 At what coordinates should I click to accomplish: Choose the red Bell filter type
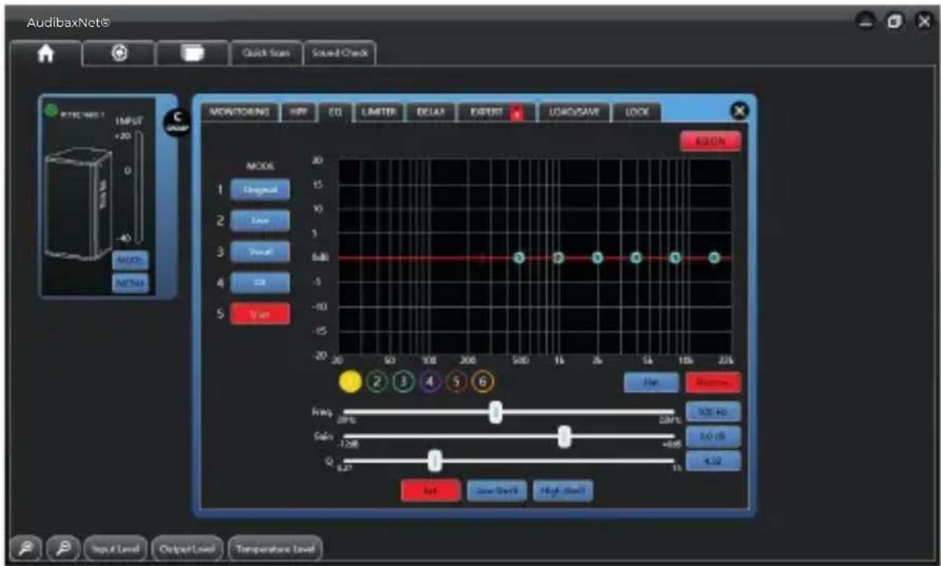coord(431,490)
